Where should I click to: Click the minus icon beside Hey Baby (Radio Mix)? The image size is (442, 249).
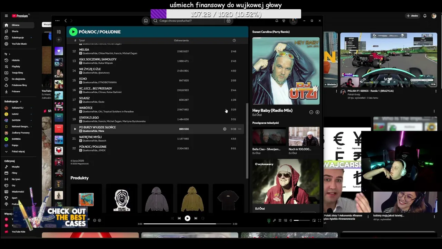point(311,112)
